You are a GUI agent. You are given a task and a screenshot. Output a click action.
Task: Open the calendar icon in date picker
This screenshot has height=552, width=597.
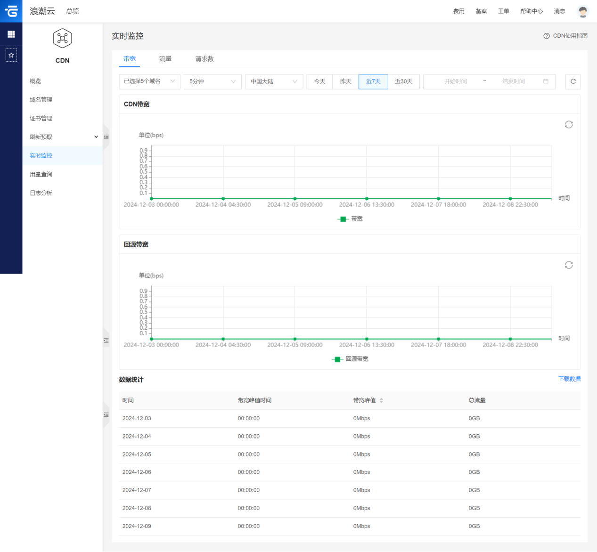point(546,81)
